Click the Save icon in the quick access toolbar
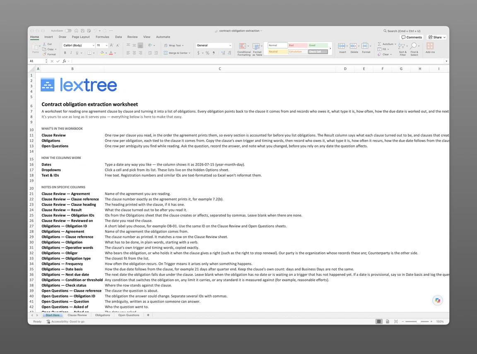Viewport: 477px width, 354px height. tap(82, 31)
